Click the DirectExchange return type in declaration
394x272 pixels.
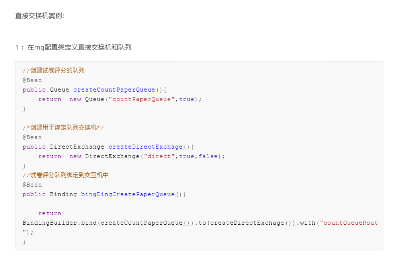[77, 147]
